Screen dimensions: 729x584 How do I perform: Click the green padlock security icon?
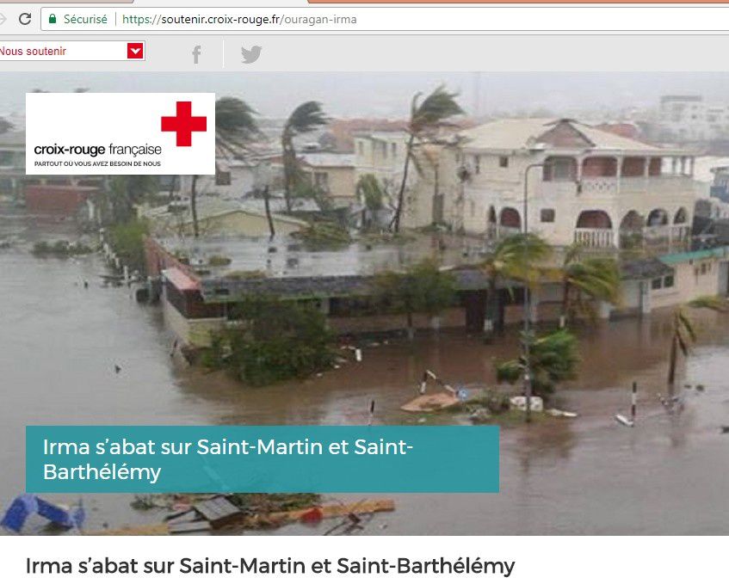(53, 19)
